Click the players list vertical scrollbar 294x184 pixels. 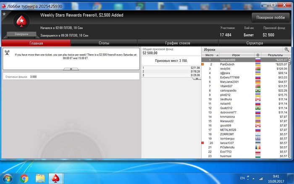coord(290,108)
